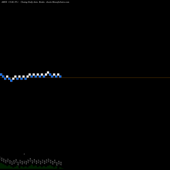Click the chart title text starting with AMEX USAG

coord(35,2)
